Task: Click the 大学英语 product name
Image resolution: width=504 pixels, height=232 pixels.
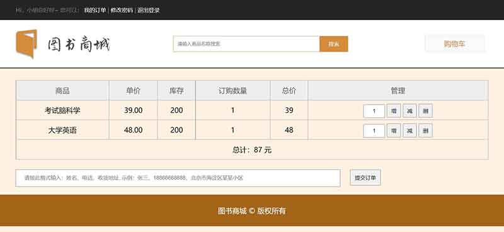Action: (x=62, y=130)
